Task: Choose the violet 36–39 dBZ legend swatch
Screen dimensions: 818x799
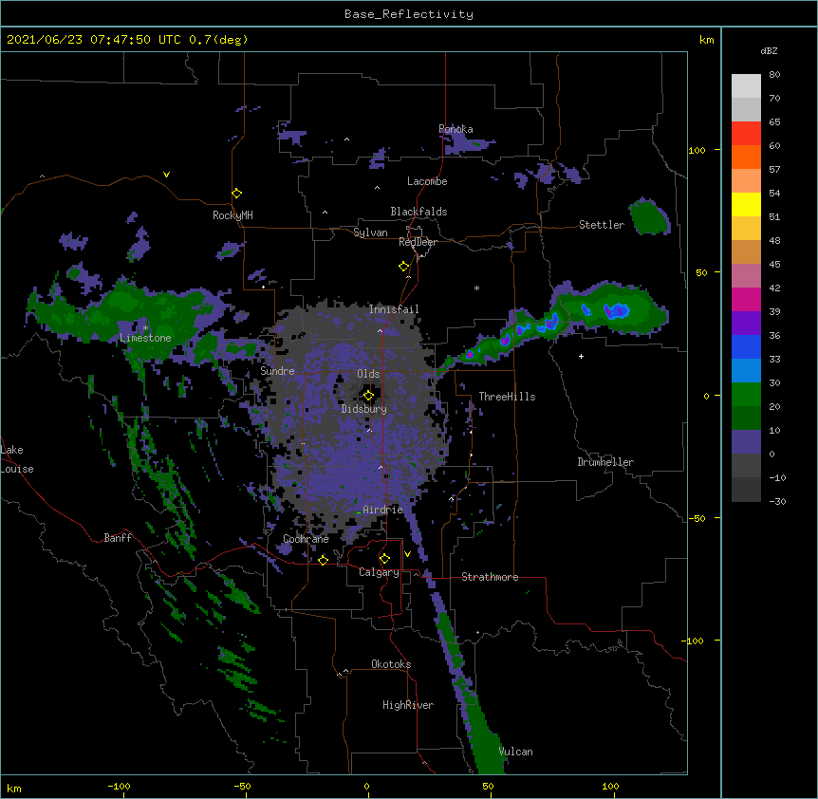Action: tap(746, 324)
